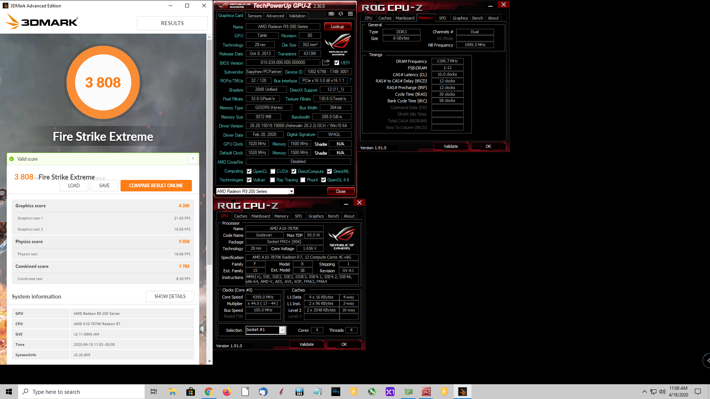Image resolution: width=710 pixels, height=399 pixels.
Task: Toggle the CUDA checkbox
Action: 273,171
